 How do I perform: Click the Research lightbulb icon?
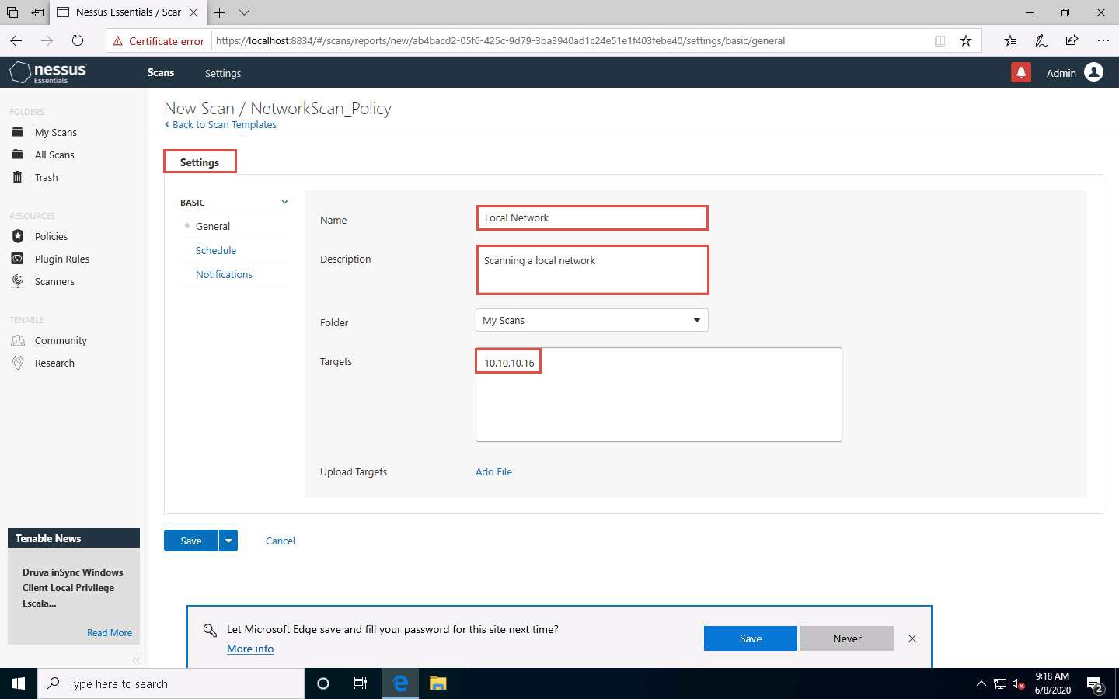18,363
